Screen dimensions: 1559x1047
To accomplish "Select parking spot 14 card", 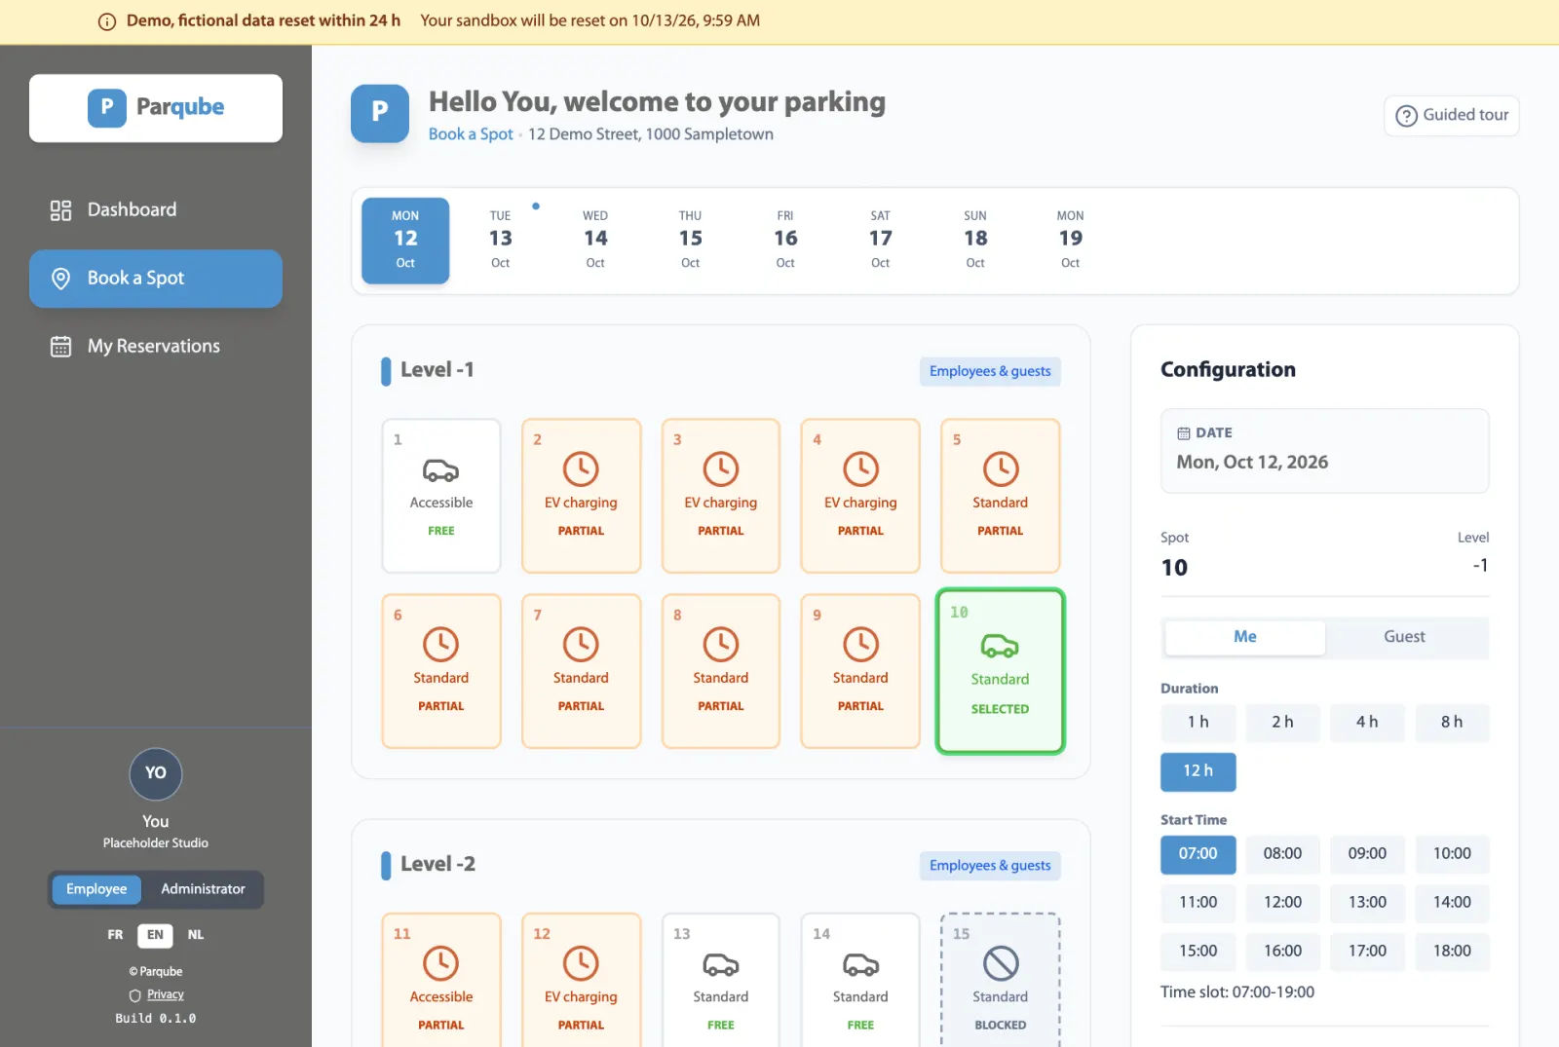I will click(860, 980).
